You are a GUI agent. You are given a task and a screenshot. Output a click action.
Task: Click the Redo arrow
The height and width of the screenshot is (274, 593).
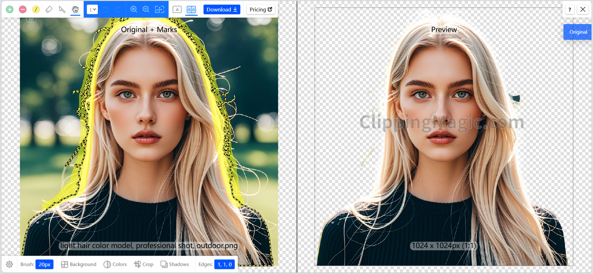pyautogui.click(x=118, y=9)
